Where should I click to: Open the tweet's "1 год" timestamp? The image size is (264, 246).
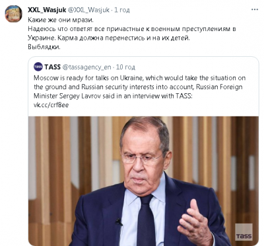122,10
